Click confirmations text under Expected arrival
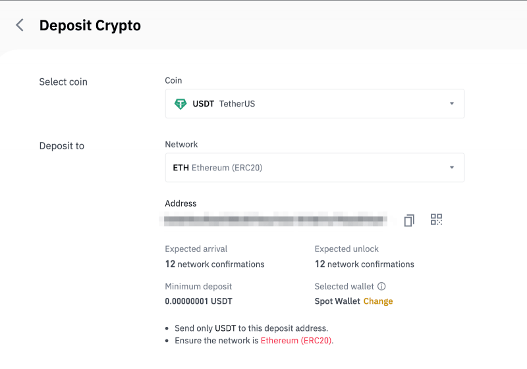This screenshot has height=369, width=527. click(215, 264)
